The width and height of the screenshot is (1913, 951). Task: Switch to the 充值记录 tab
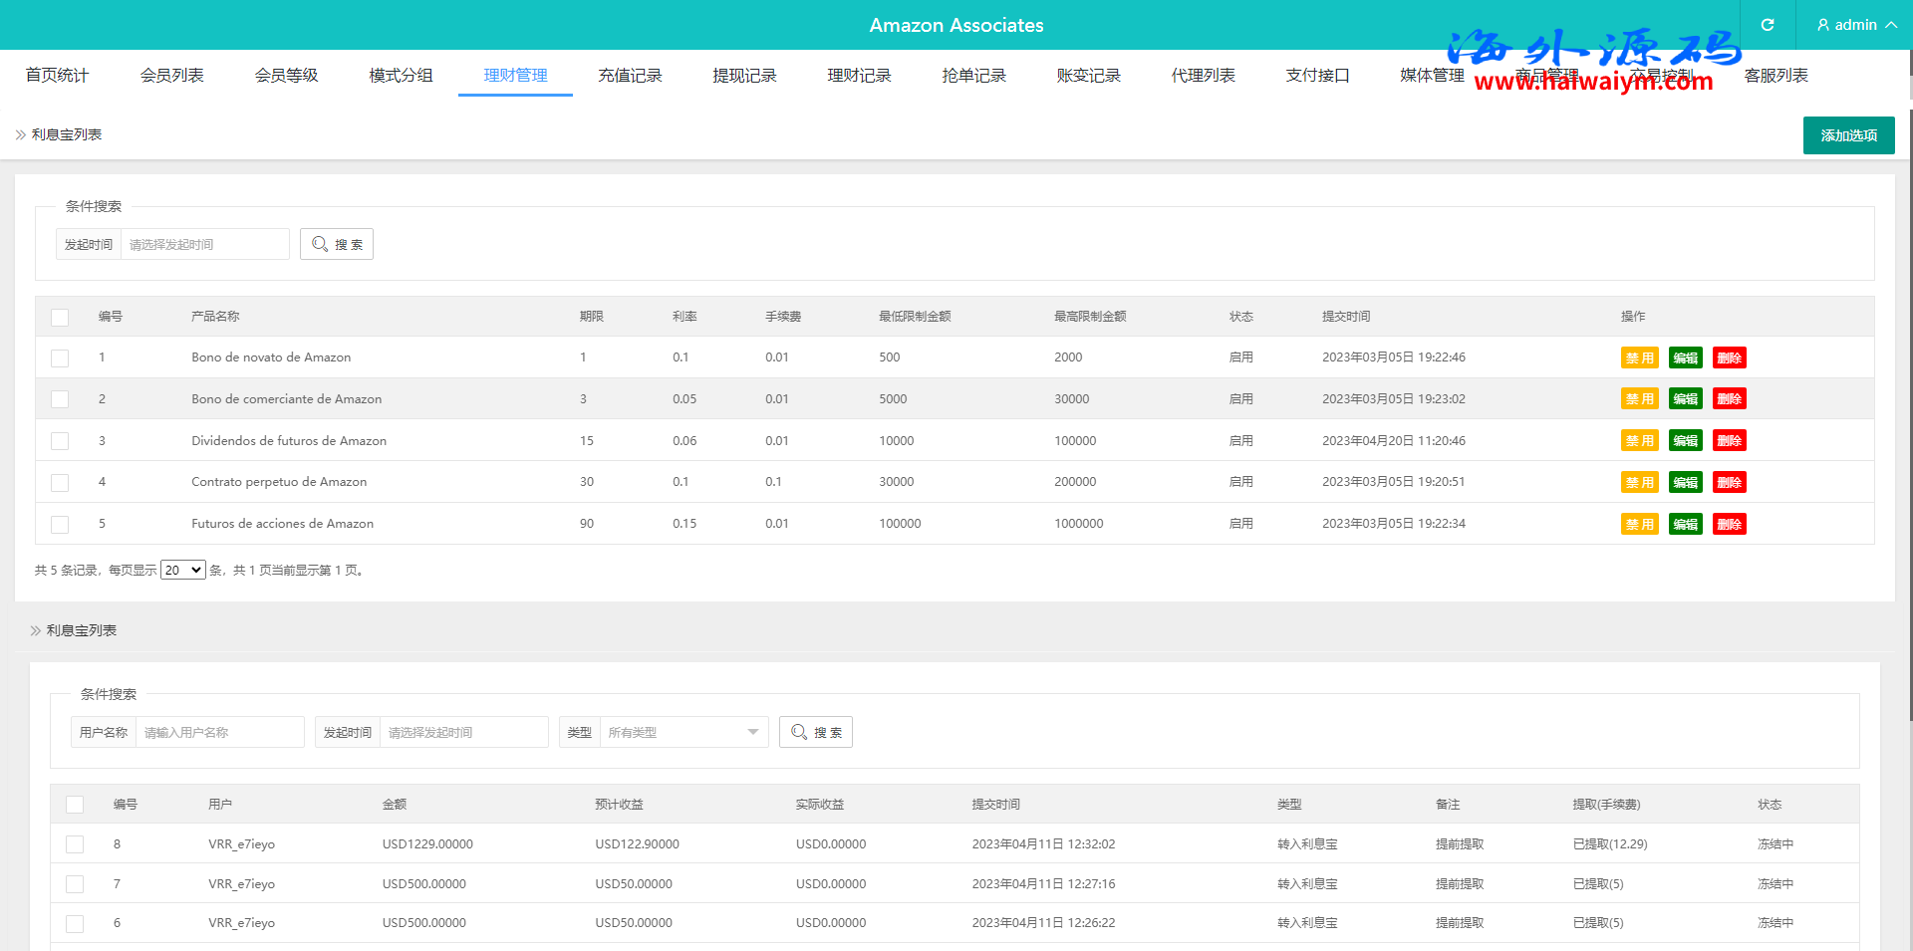click(630, 76)
